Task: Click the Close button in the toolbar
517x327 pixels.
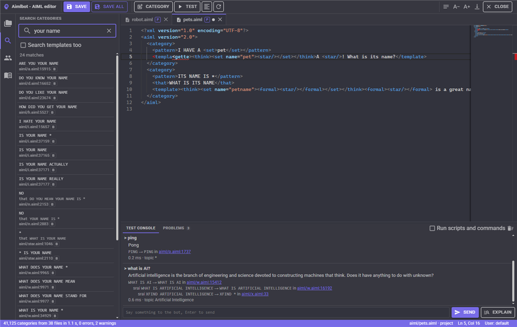Action: coord(497,7)
